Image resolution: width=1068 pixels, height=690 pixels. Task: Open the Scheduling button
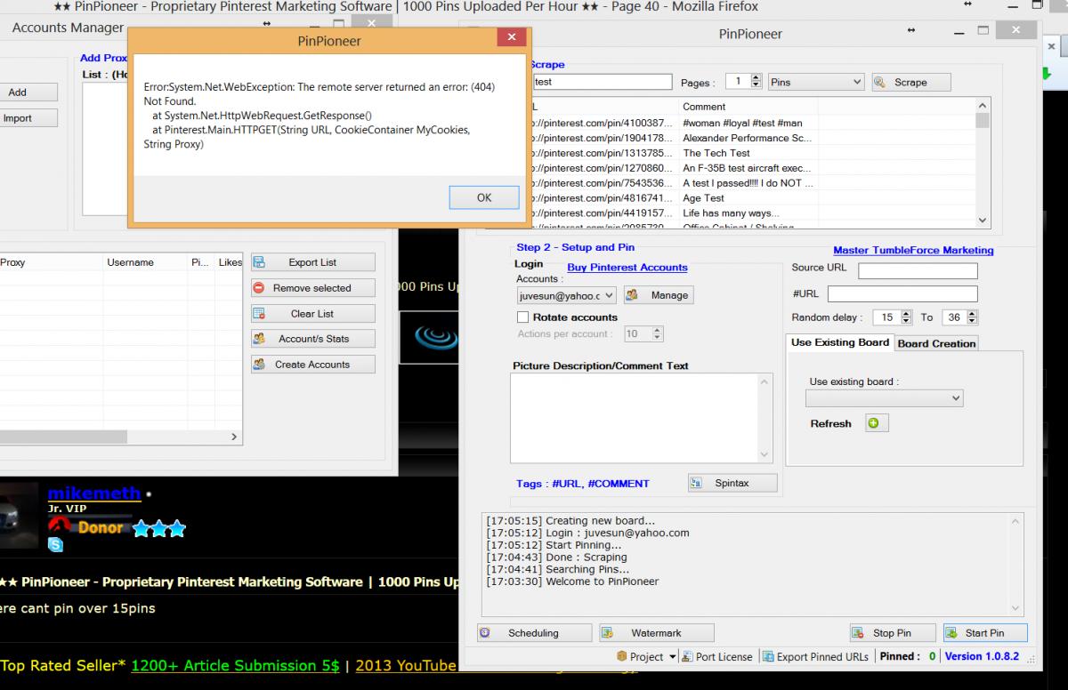click(x=534, y=633)
